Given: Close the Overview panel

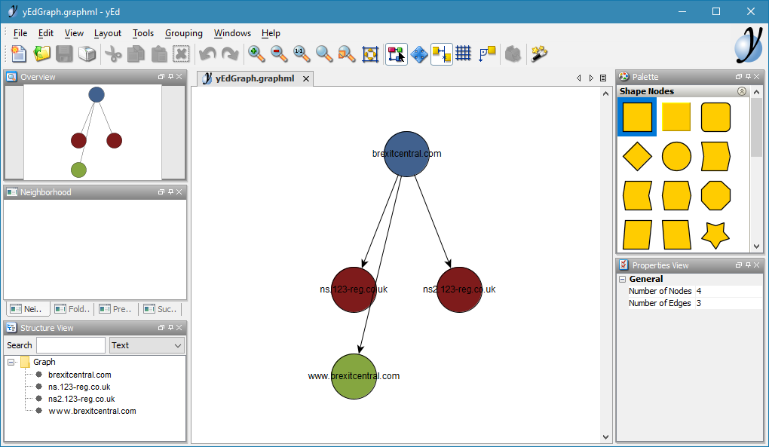Looking at the screenshot, I should (x=179, y=76).
